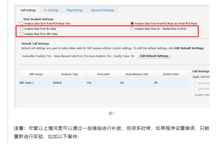Open the CT Settings tab
This screenshot has height=150, width=220.
51,10
